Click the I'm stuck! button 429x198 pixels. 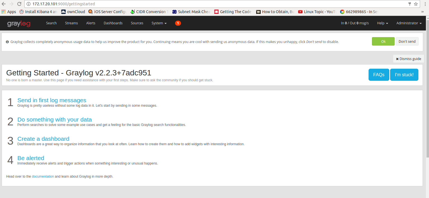click(404, 75)
